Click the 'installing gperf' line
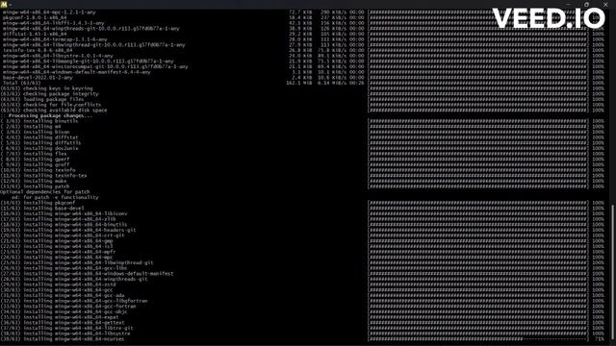This screenshot has width=616, height=346. tap(36, 160)
